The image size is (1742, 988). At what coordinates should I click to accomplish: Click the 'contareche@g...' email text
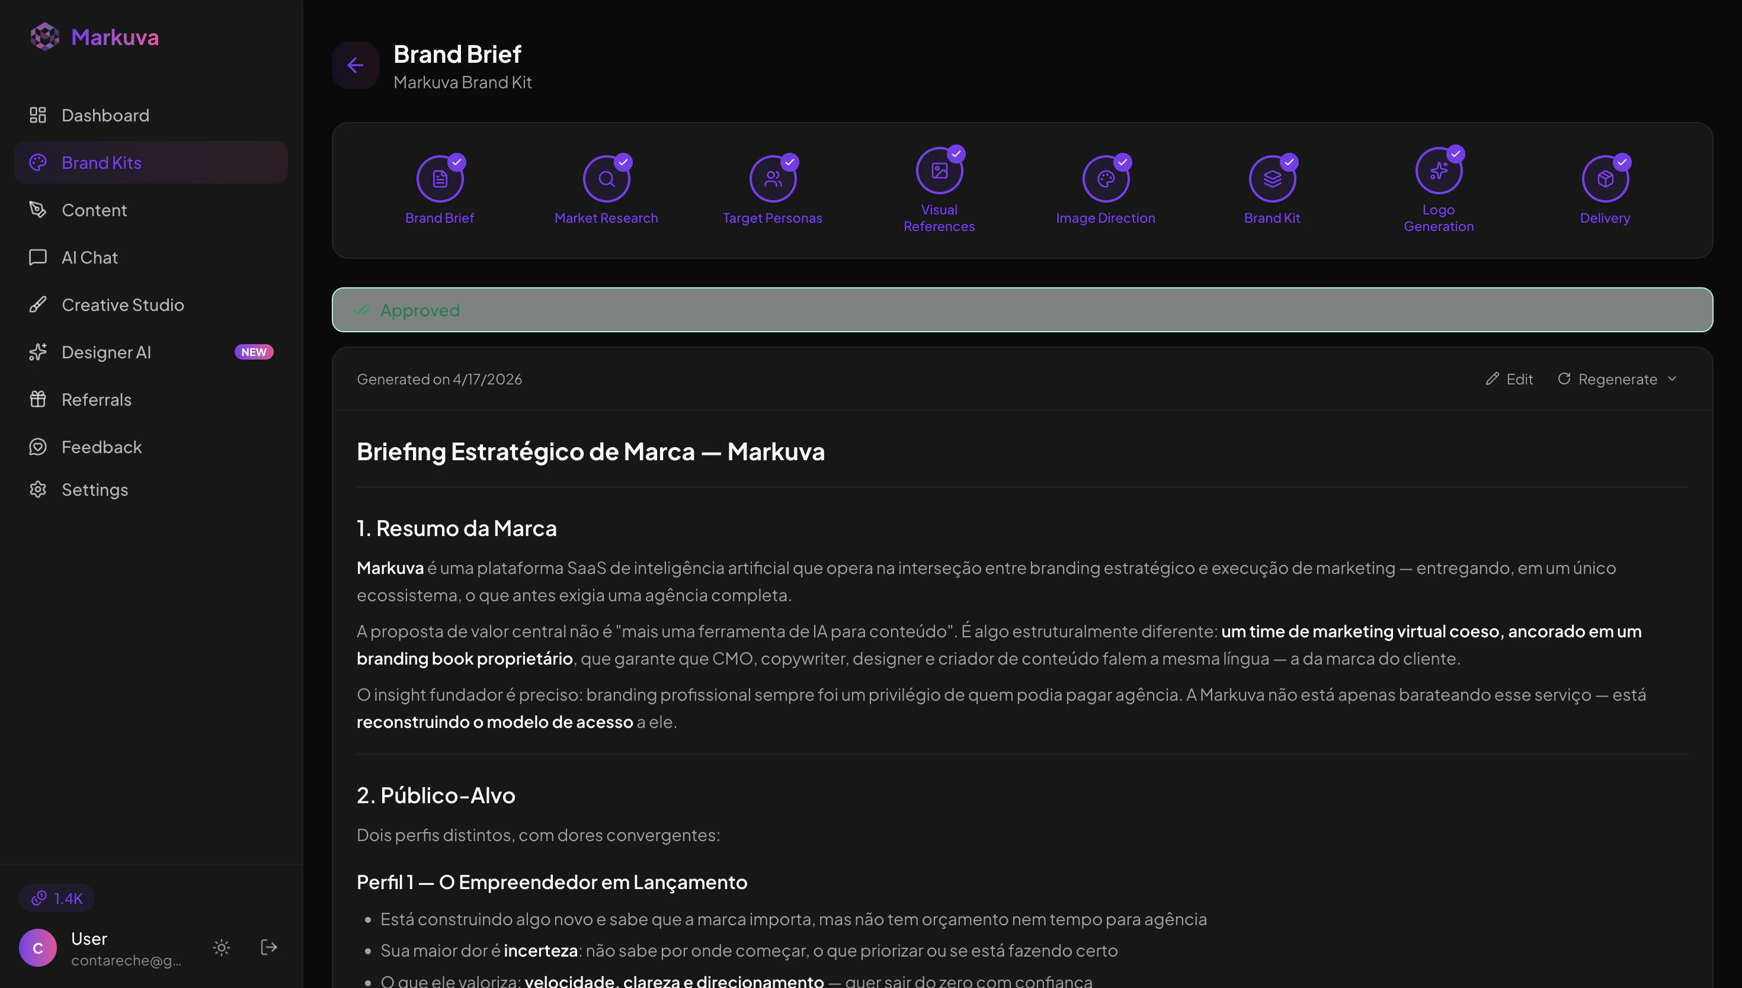[x=126, y=960]
